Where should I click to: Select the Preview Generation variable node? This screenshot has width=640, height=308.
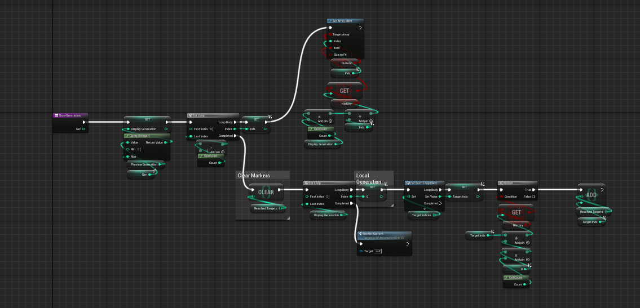point(145,164)
